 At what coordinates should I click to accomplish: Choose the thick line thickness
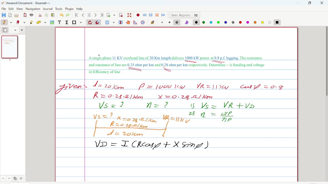(x=177, y=22)
